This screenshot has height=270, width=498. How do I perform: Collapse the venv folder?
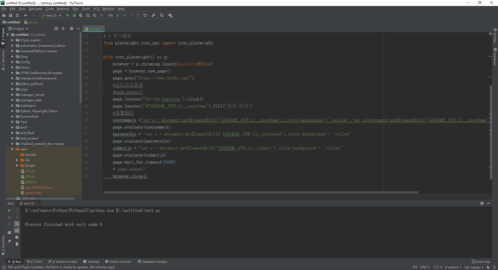tap(12, 149)
